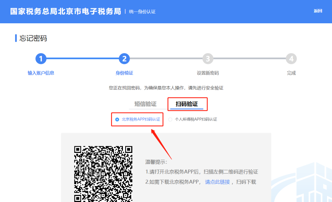The width and height of the screenshot is (332, 202).
Task: Select the 扫码验证 tab
Action: tap(187, 104)
